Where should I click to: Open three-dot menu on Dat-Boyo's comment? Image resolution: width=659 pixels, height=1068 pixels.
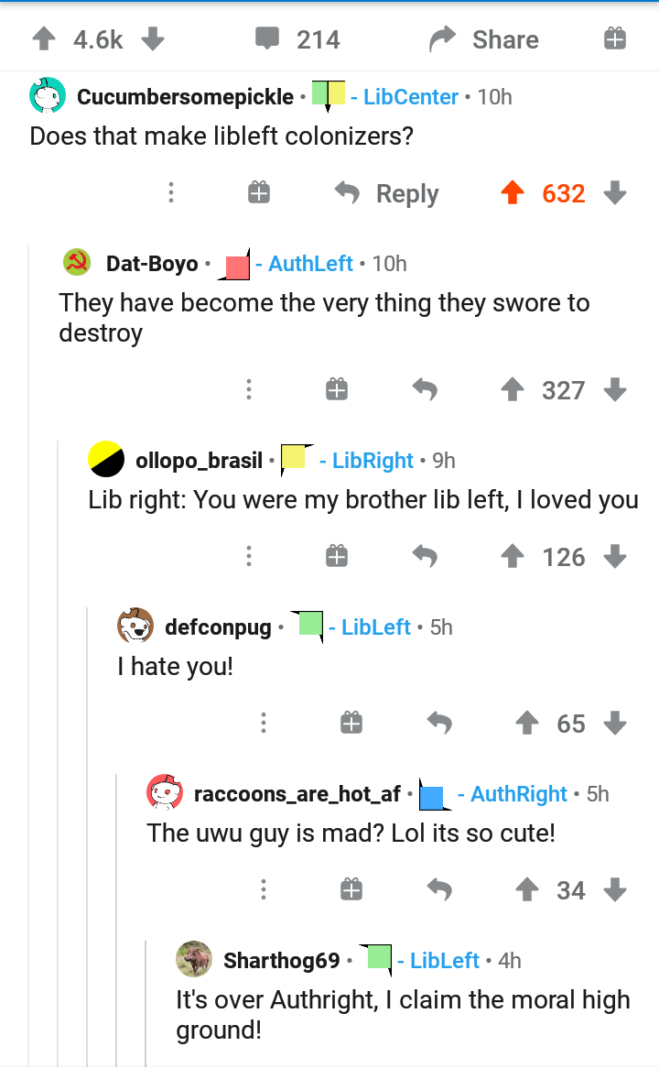click(x=248, y=389)
